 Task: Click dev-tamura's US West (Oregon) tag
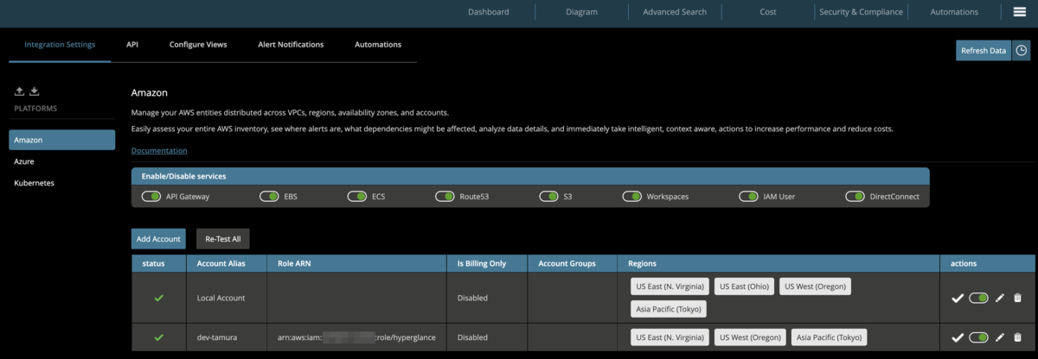[750, 337]
